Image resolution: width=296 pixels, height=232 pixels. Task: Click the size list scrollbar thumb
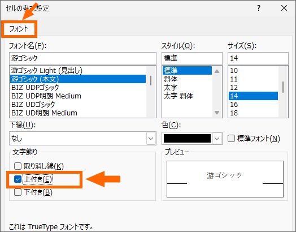point(283,87)
